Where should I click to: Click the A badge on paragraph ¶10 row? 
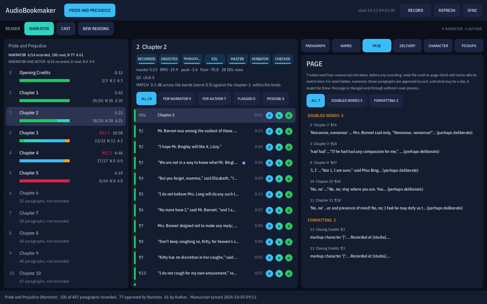289,273
